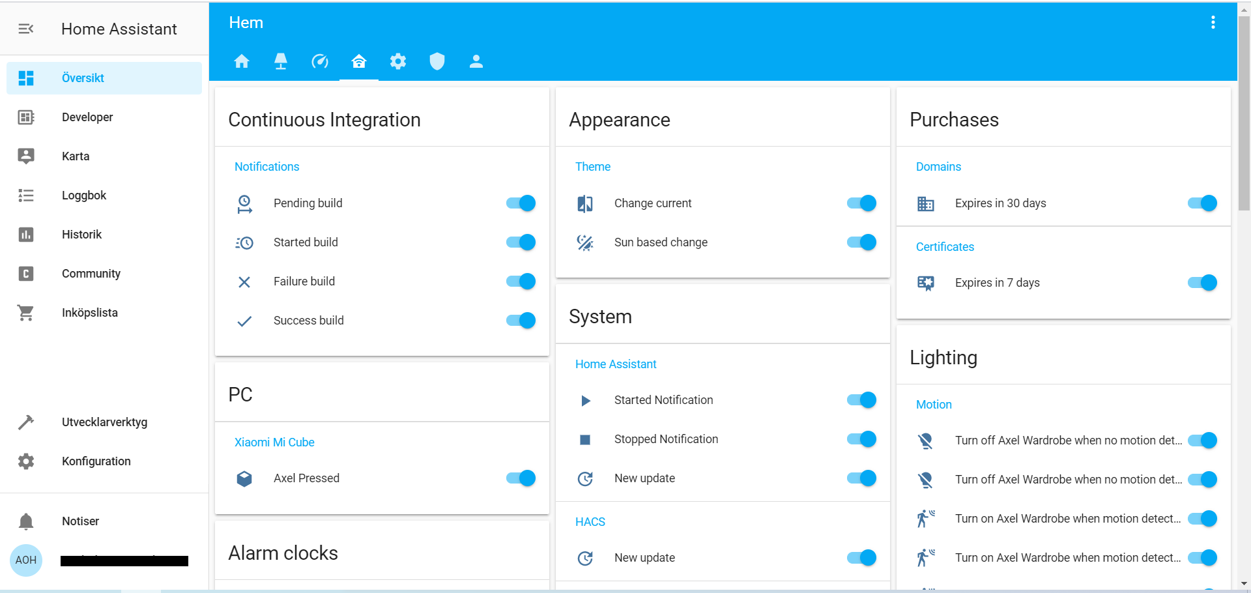
Task: Toggle the Failure build notification switch
Action: (520, 281)
